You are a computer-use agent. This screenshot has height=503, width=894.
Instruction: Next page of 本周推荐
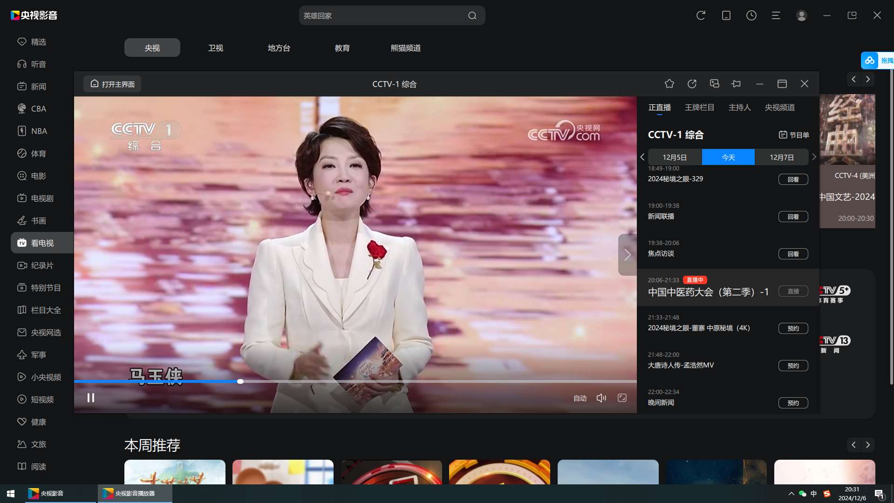[x=867, y=445]
